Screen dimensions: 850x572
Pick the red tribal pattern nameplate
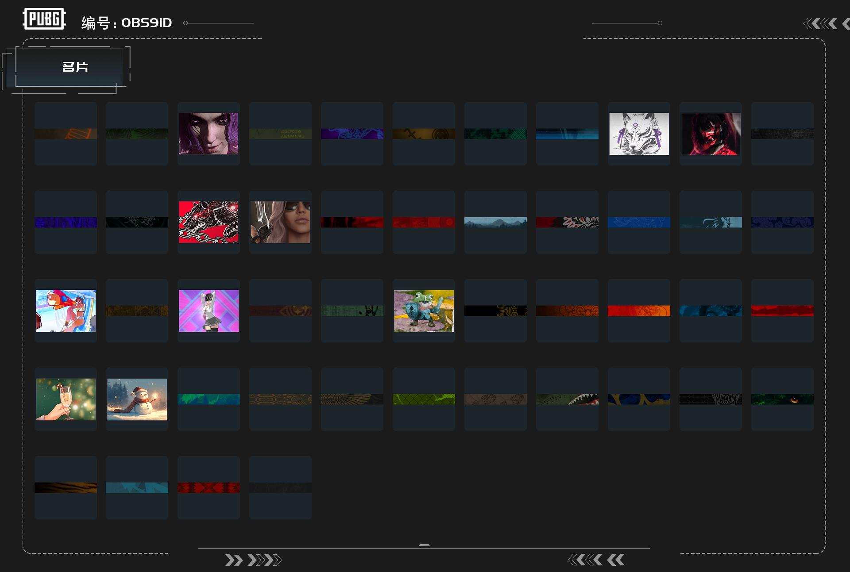pos(209,488)
